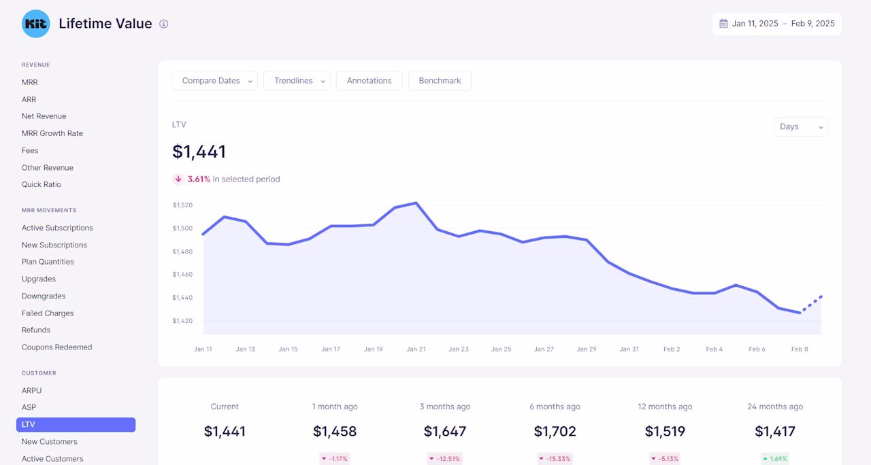The image size is (871, 465).
Task: Click the green 1.69% increase badge
Action: coord(775,459)
